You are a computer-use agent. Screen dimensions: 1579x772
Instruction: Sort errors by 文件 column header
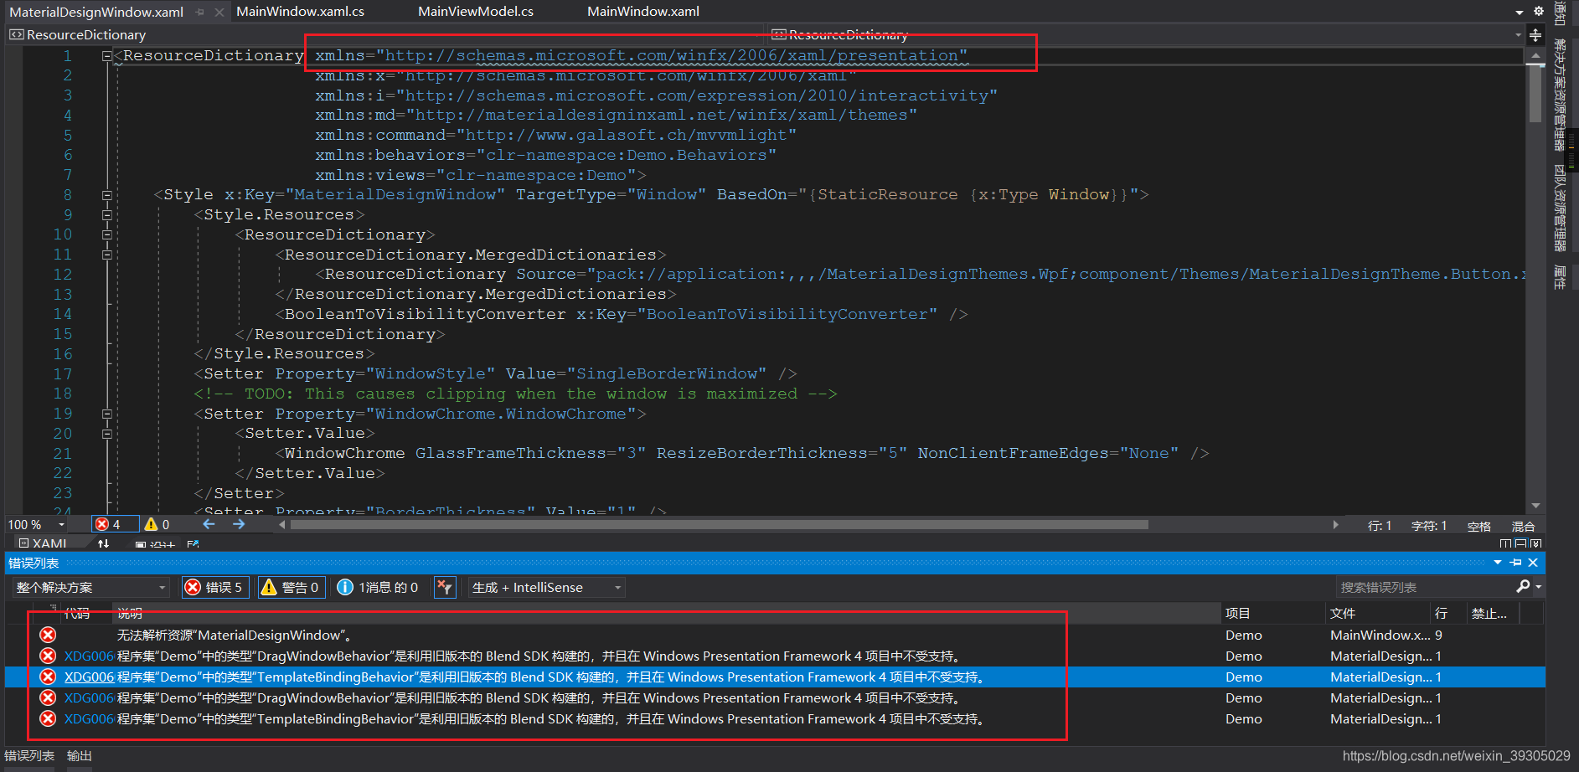click(1378, 613)
